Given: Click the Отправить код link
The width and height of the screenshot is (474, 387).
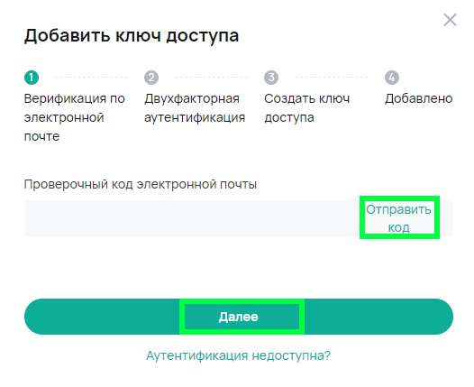Looking at the screenshot, I should [398, 218].
